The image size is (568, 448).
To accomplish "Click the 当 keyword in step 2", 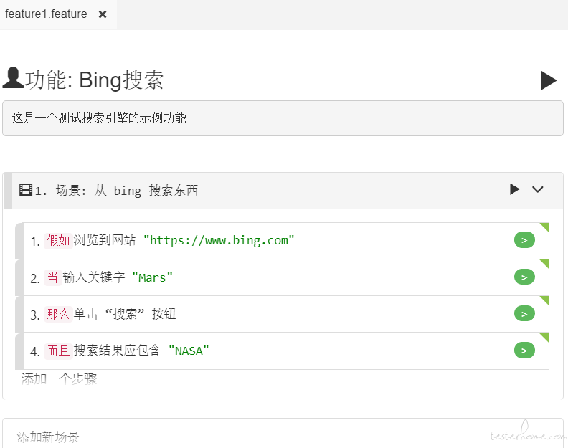I will tap(52, 277).
